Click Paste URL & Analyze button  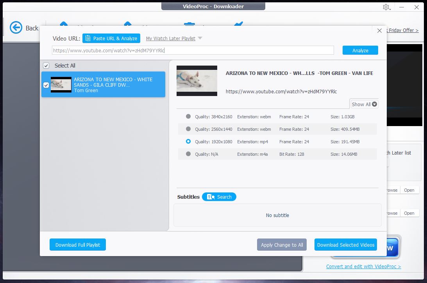click(x=111, y=38)
